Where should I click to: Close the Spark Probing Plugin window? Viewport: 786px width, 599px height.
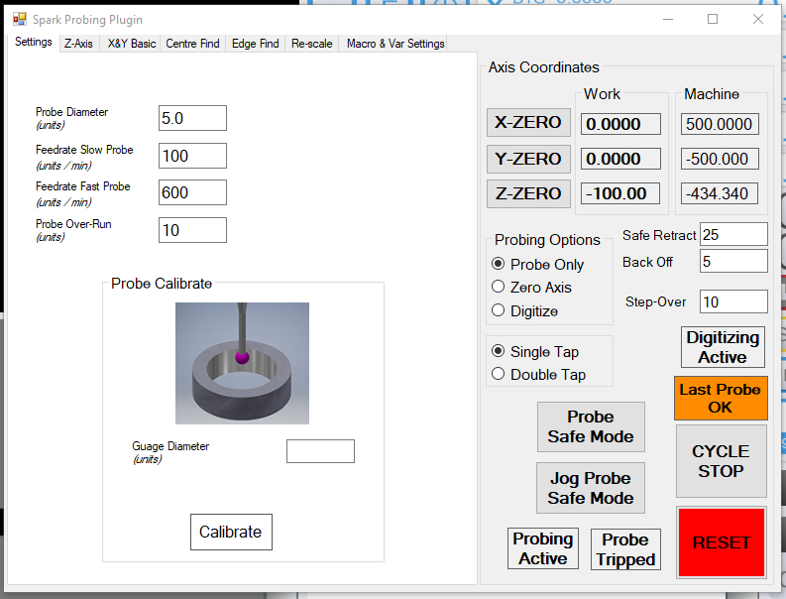coord(758,19)
